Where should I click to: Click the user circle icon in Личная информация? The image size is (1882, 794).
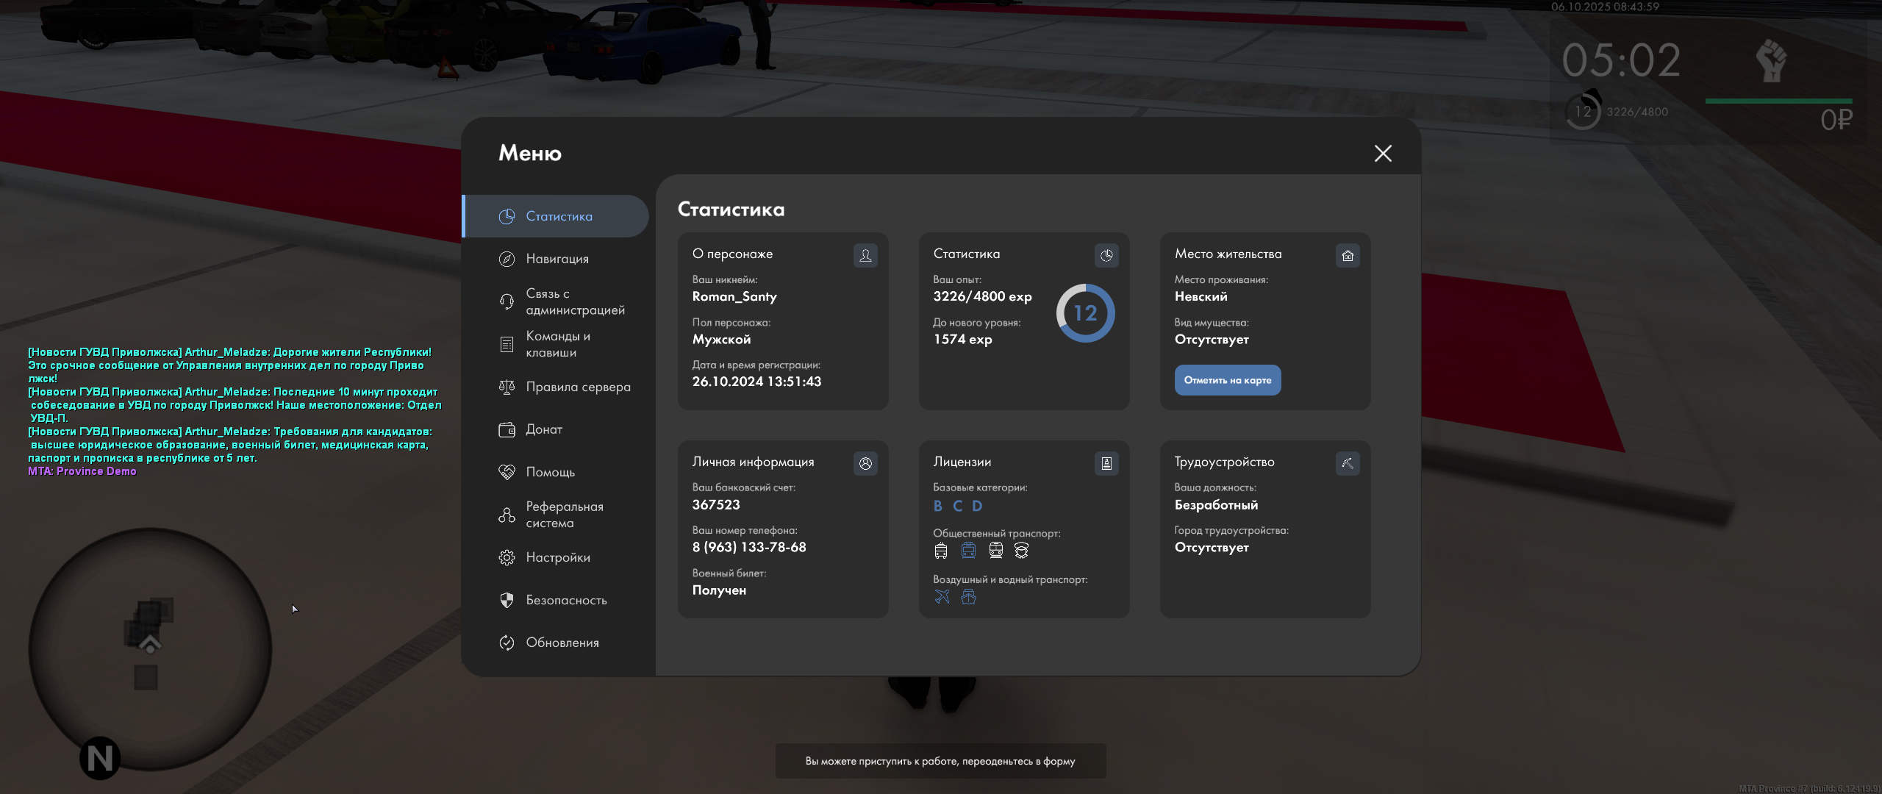click(x=865, y=464)
